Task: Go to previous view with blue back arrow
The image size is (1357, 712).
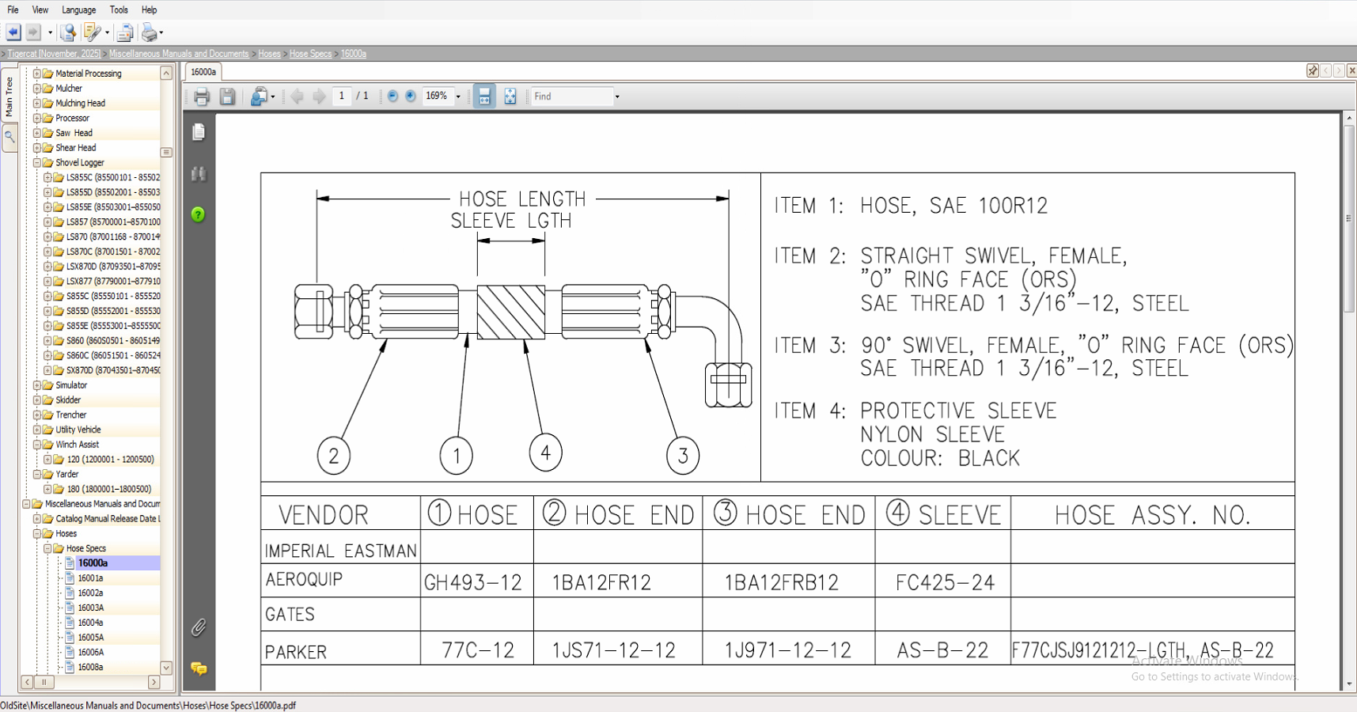Action: 13,32
